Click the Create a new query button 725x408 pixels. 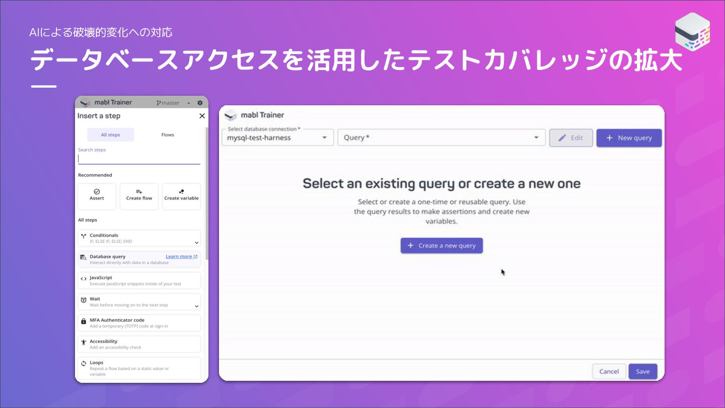[x=442, y=245]
